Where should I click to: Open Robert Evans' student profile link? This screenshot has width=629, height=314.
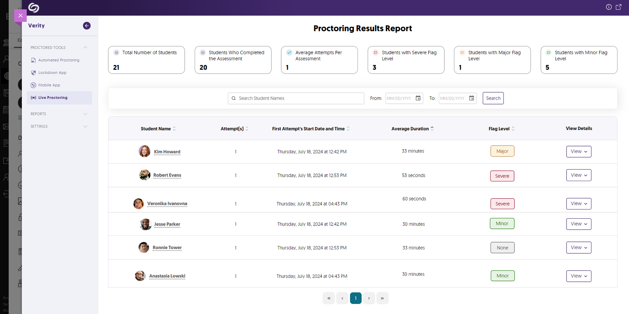click(167, 175)
